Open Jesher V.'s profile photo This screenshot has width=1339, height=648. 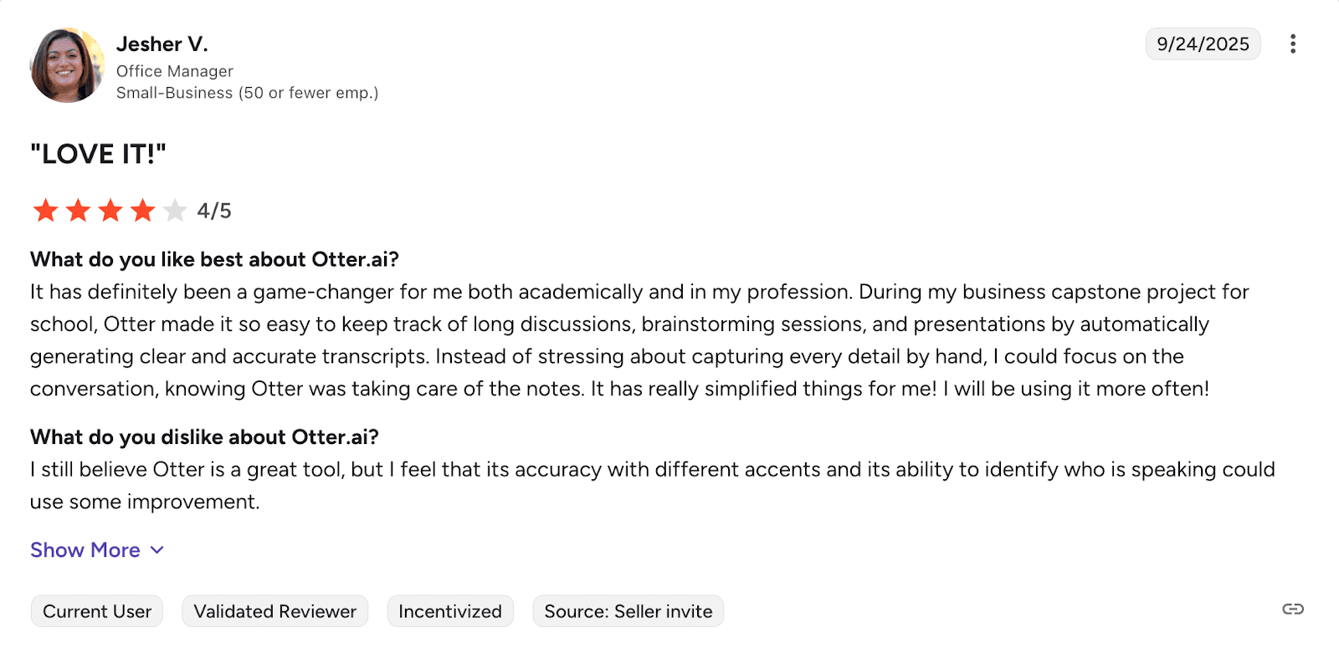coord(67,65)
